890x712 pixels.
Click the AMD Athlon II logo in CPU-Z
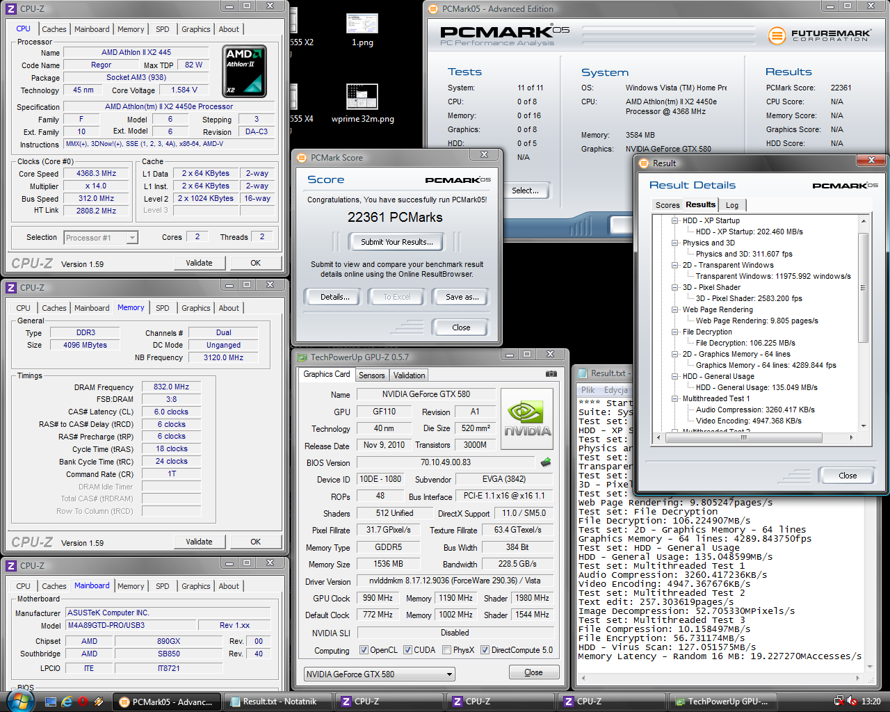(245, 72)
